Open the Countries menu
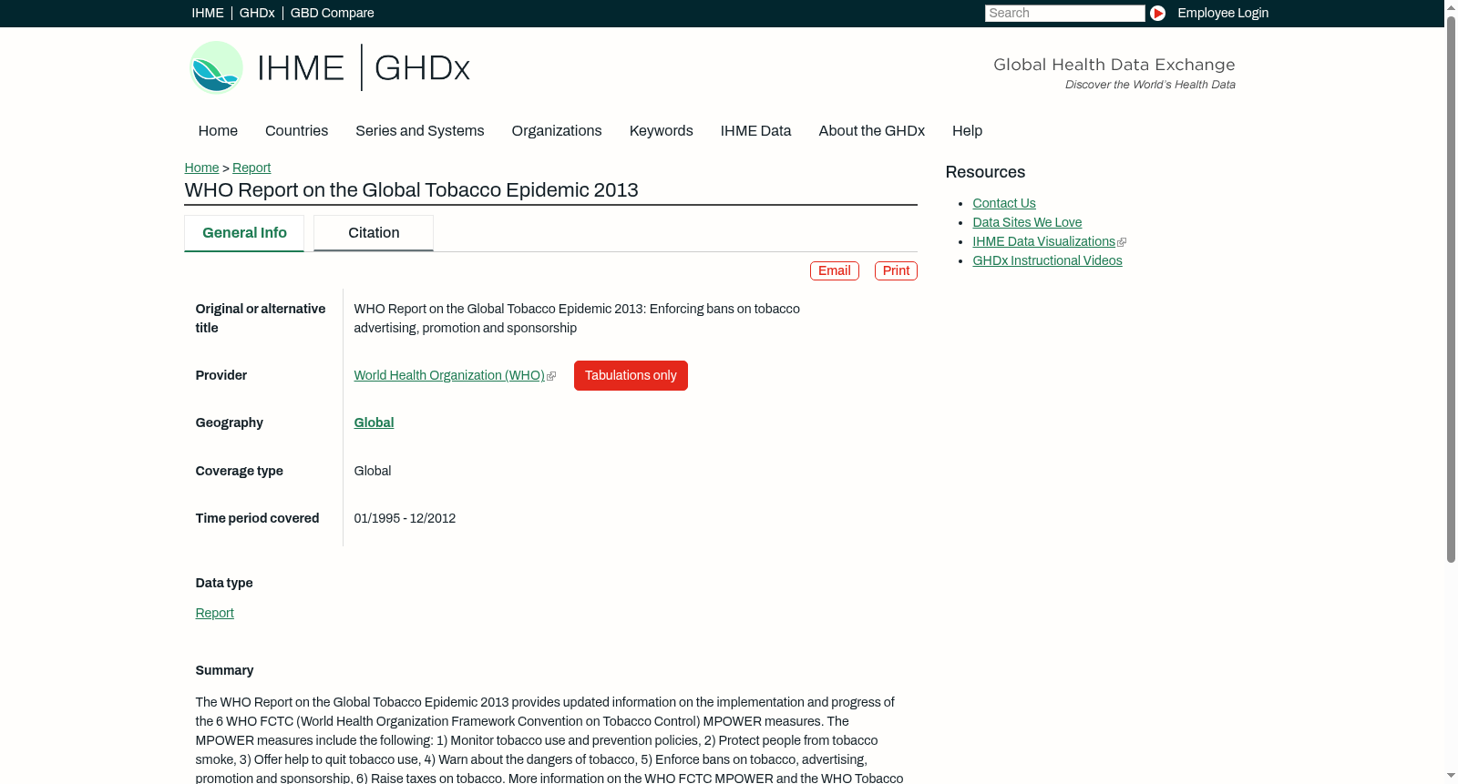 tap(296, 131)
